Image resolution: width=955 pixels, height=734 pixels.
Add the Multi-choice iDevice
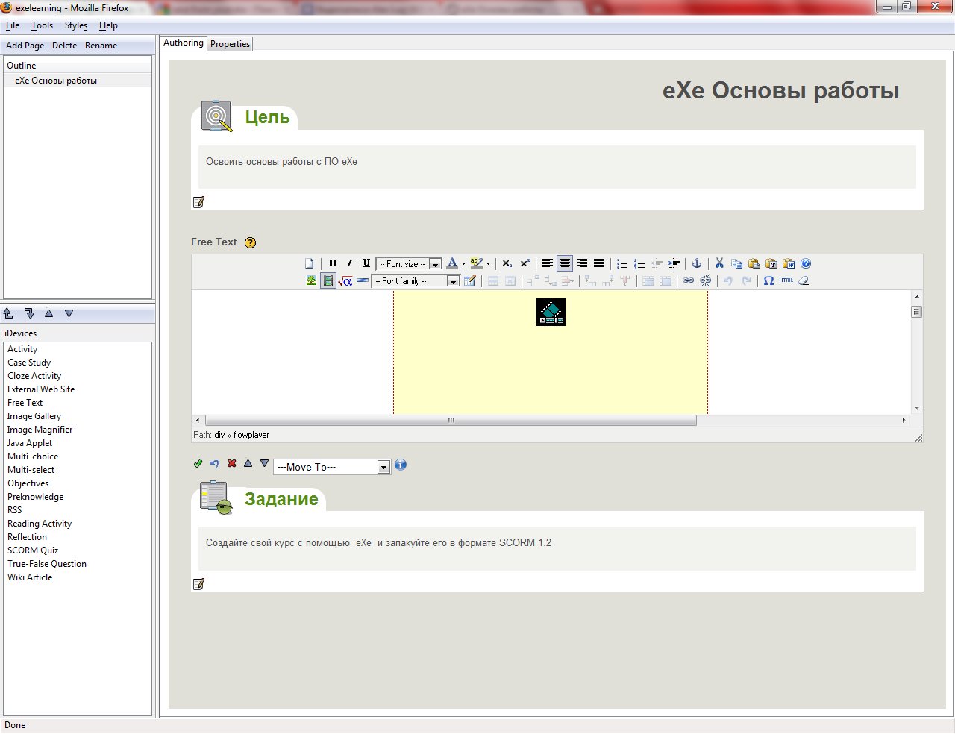pyautogui.click(x=33, y=457)
